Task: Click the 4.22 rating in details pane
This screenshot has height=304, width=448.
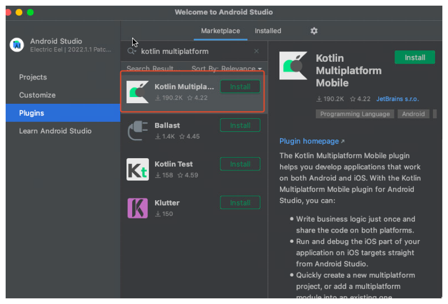Action: coord(360,99)
